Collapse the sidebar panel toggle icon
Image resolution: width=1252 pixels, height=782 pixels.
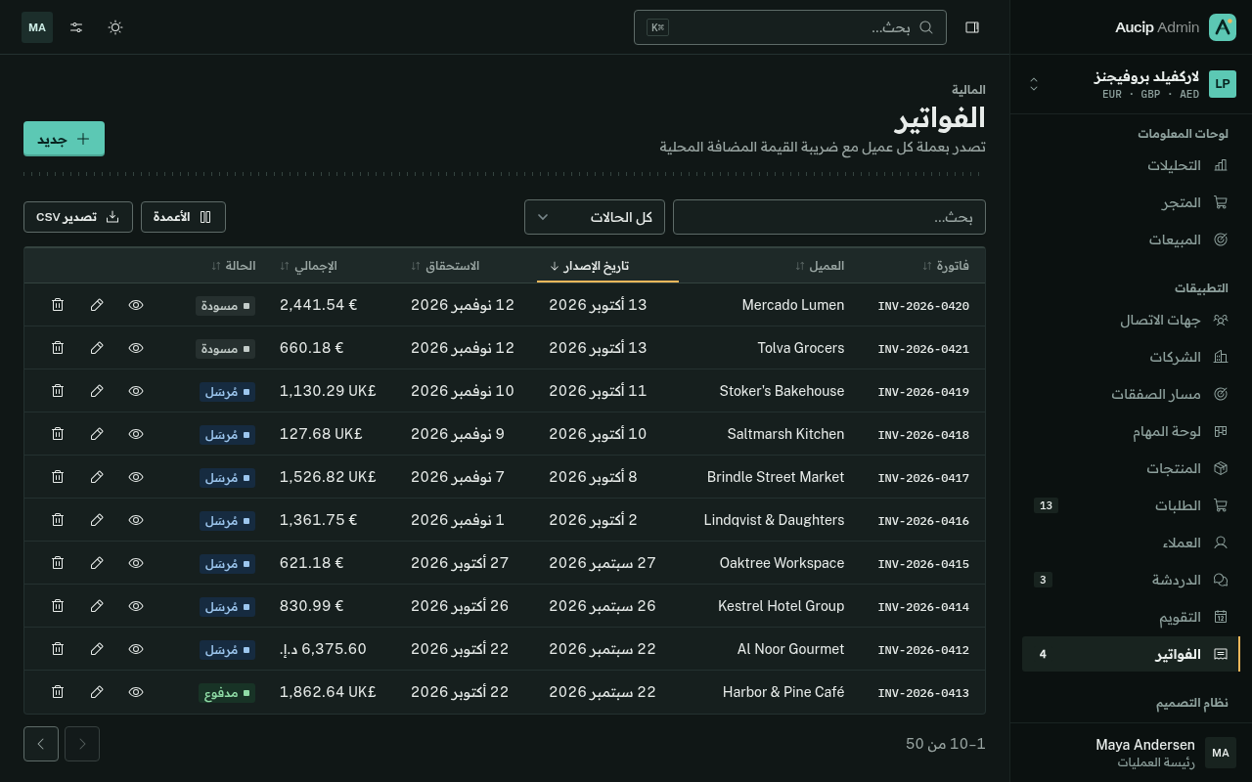[x=972, y=27]
